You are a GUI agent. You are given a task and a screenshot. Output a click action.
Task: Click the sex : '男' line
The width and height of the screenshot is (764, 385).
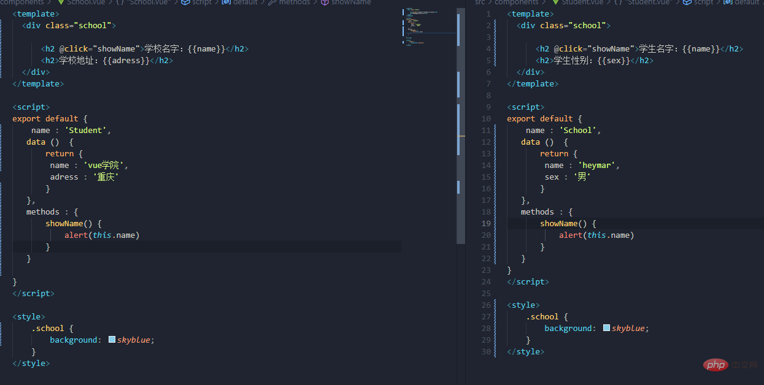click(568, 177)
